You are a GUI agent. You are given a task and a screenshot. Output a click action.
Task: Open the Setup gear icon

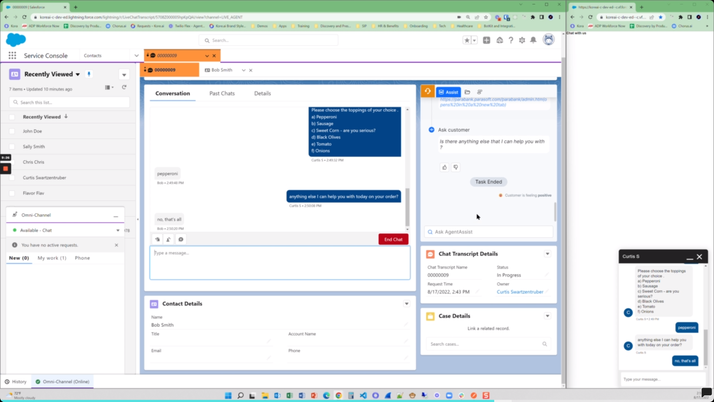coord(522,40)
